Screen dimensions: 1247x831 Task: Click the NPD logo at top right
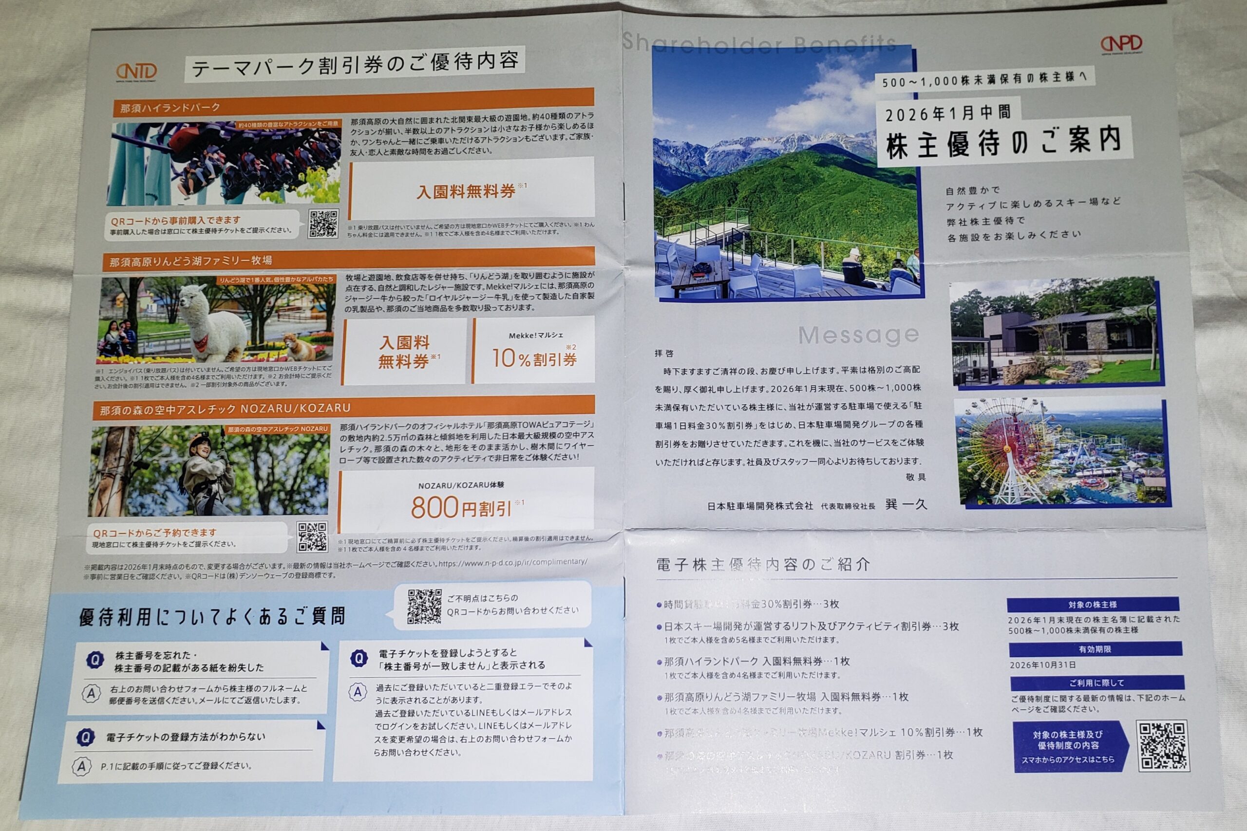(1121, 44)
